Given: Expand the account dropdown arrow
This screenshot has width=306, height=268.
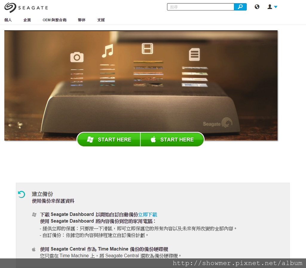Looking at the screenshot, I should [x=276, y=7].
